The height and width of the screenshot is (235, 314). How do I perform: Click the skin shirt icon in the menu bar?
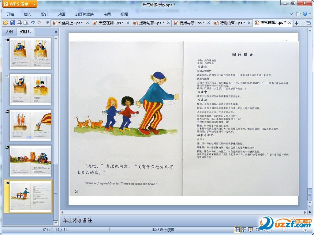coord(298,14)
